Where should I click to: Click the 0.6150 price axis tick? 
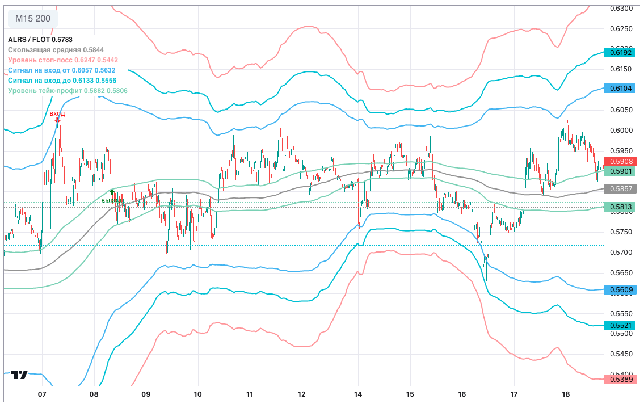(621, 69)
